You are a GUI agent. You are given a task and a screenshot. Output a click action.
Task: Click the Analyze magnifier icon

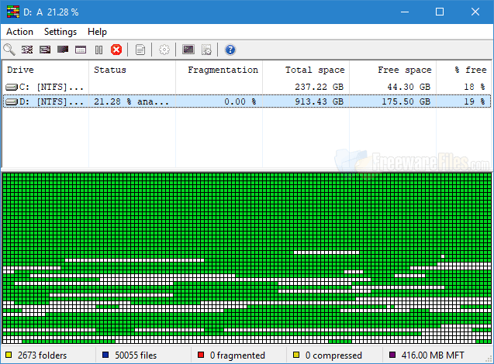tap(9, 50)
